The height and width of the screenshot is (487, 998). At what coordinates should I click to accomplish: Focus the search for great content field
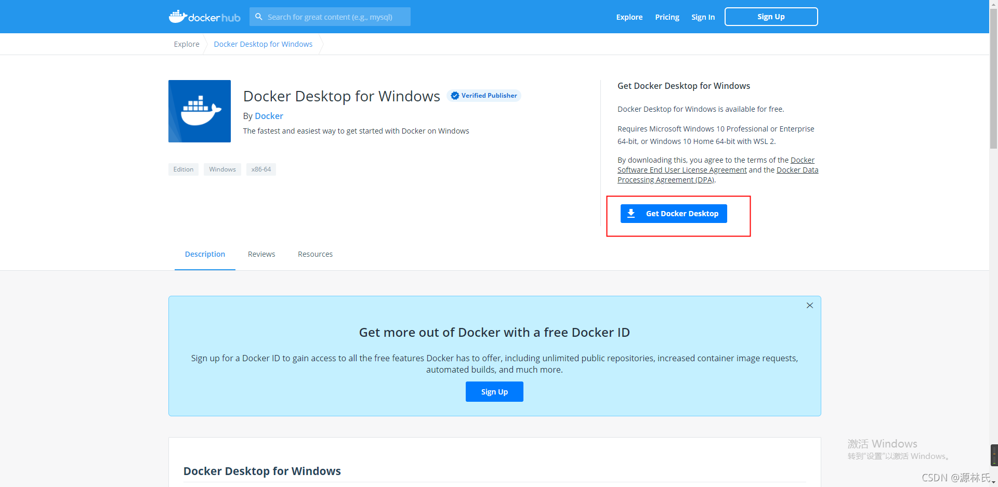click(330, 17)
